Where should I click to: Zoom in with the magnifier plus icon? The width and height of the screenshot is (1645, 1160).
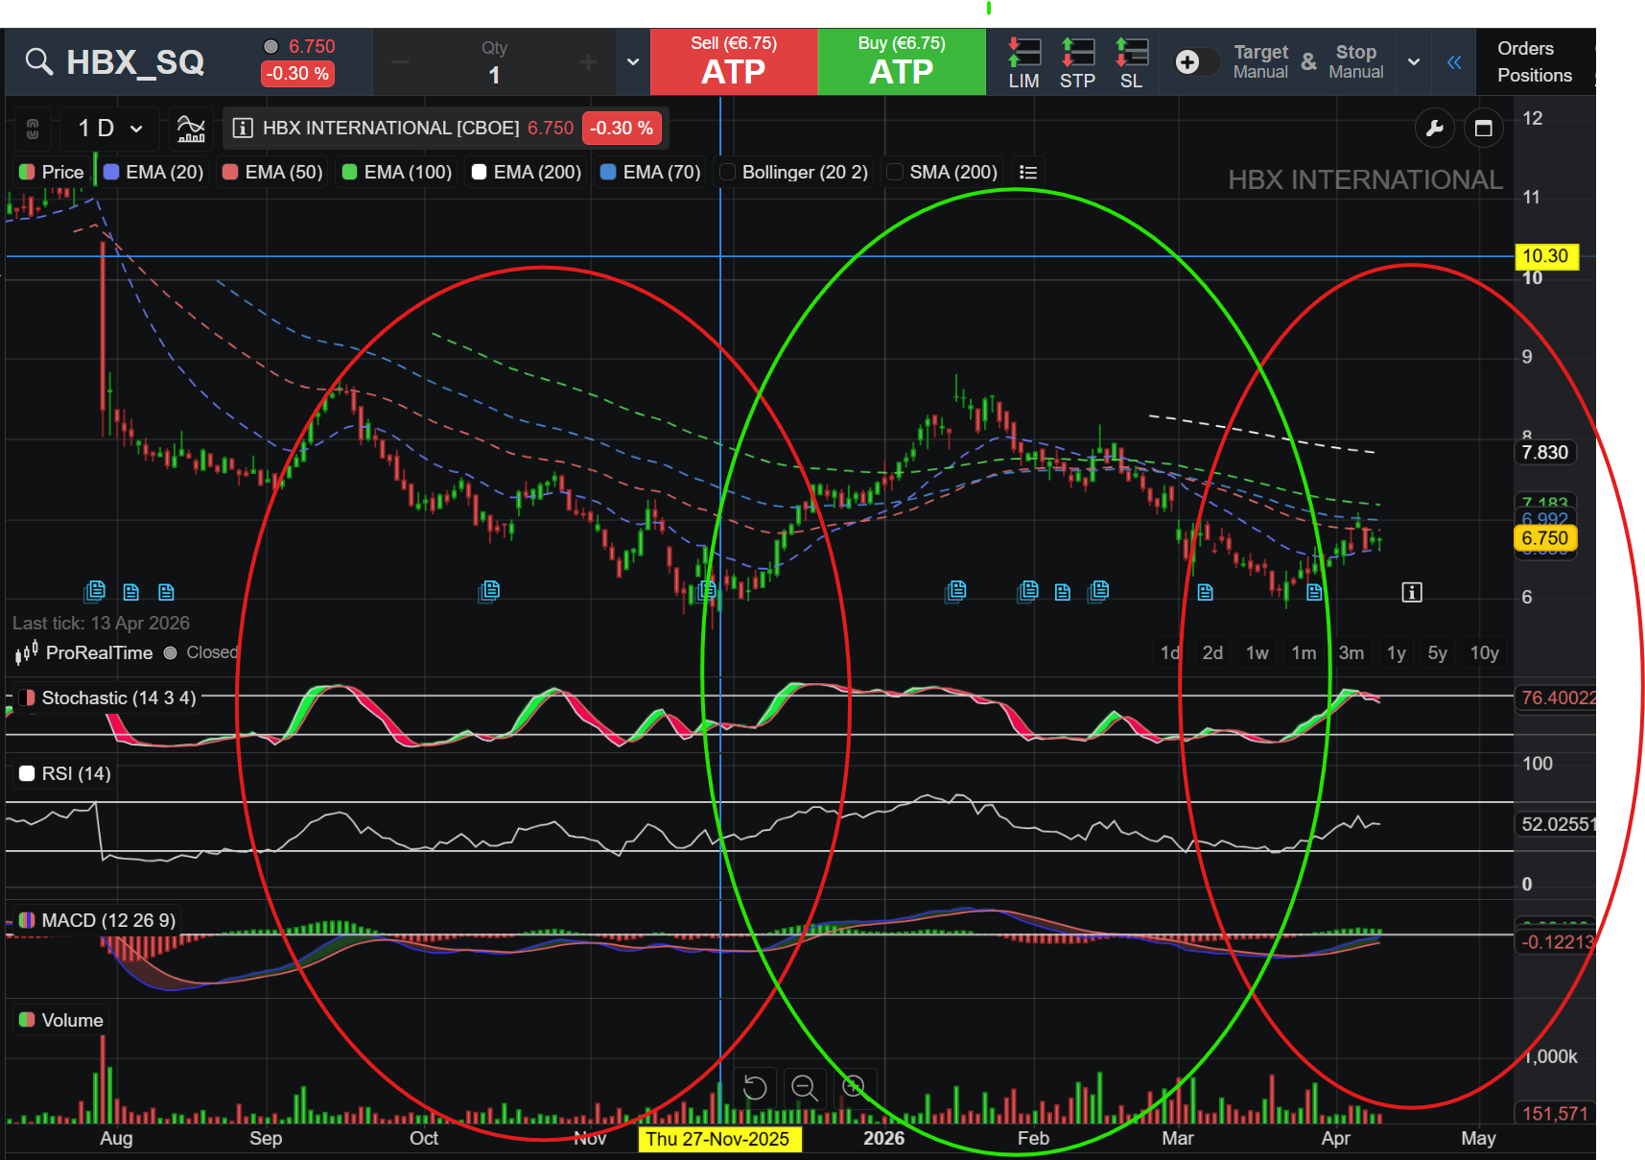853,1087
